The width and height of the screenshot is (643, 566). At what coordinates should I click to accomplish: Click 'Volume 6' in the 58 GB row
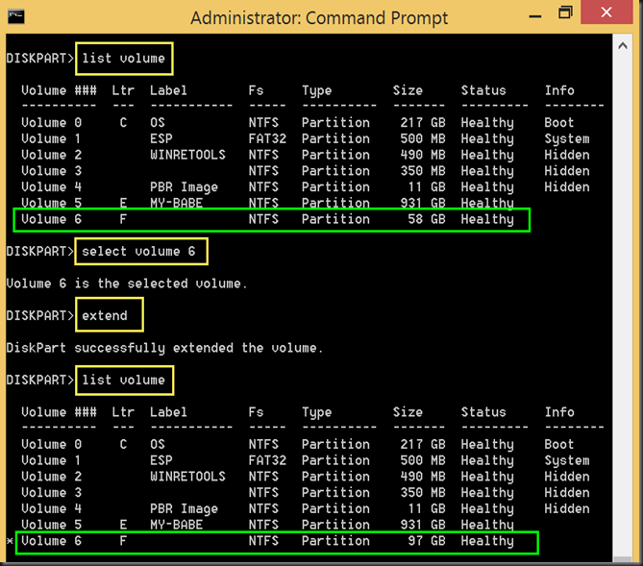[x=51, y=219]
